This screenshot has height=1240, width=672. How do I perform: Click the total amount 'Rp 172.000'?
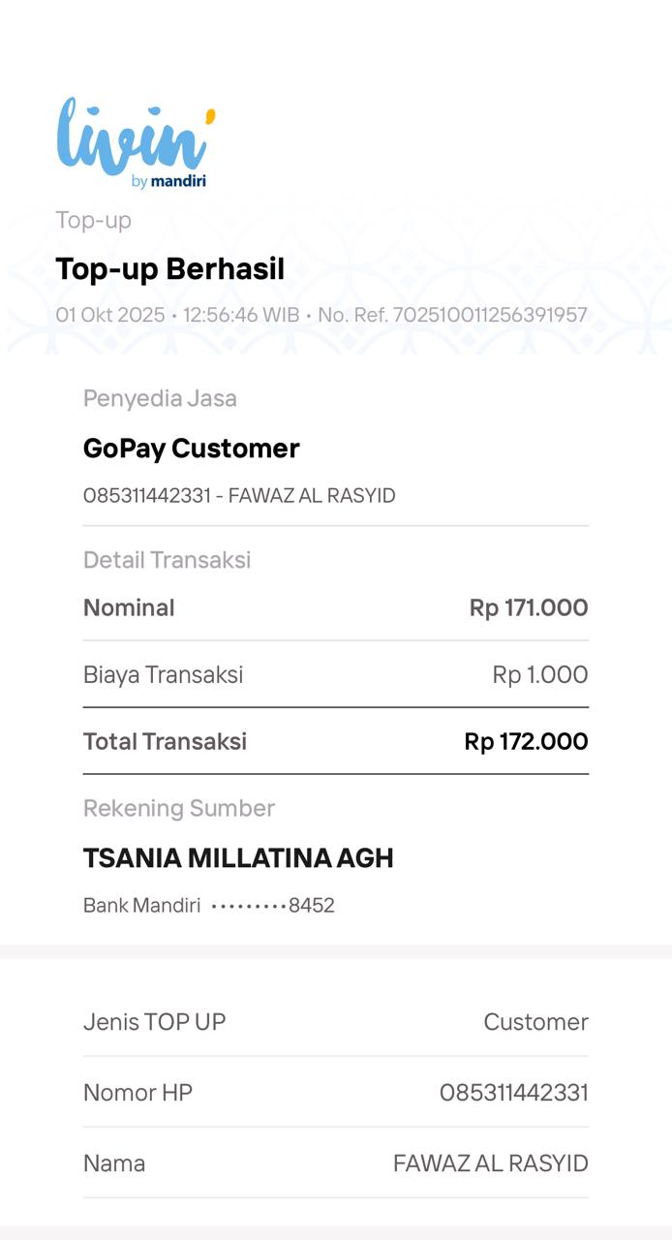[x=526, y=742]
